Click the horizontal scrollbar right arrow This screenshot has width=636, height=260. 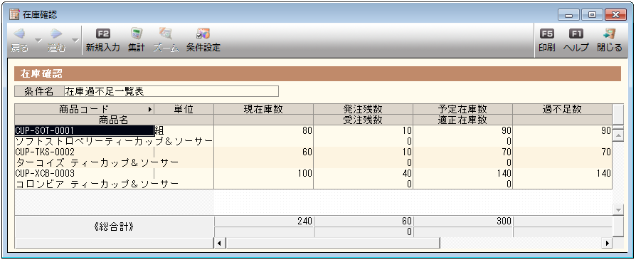coord(608,244)
